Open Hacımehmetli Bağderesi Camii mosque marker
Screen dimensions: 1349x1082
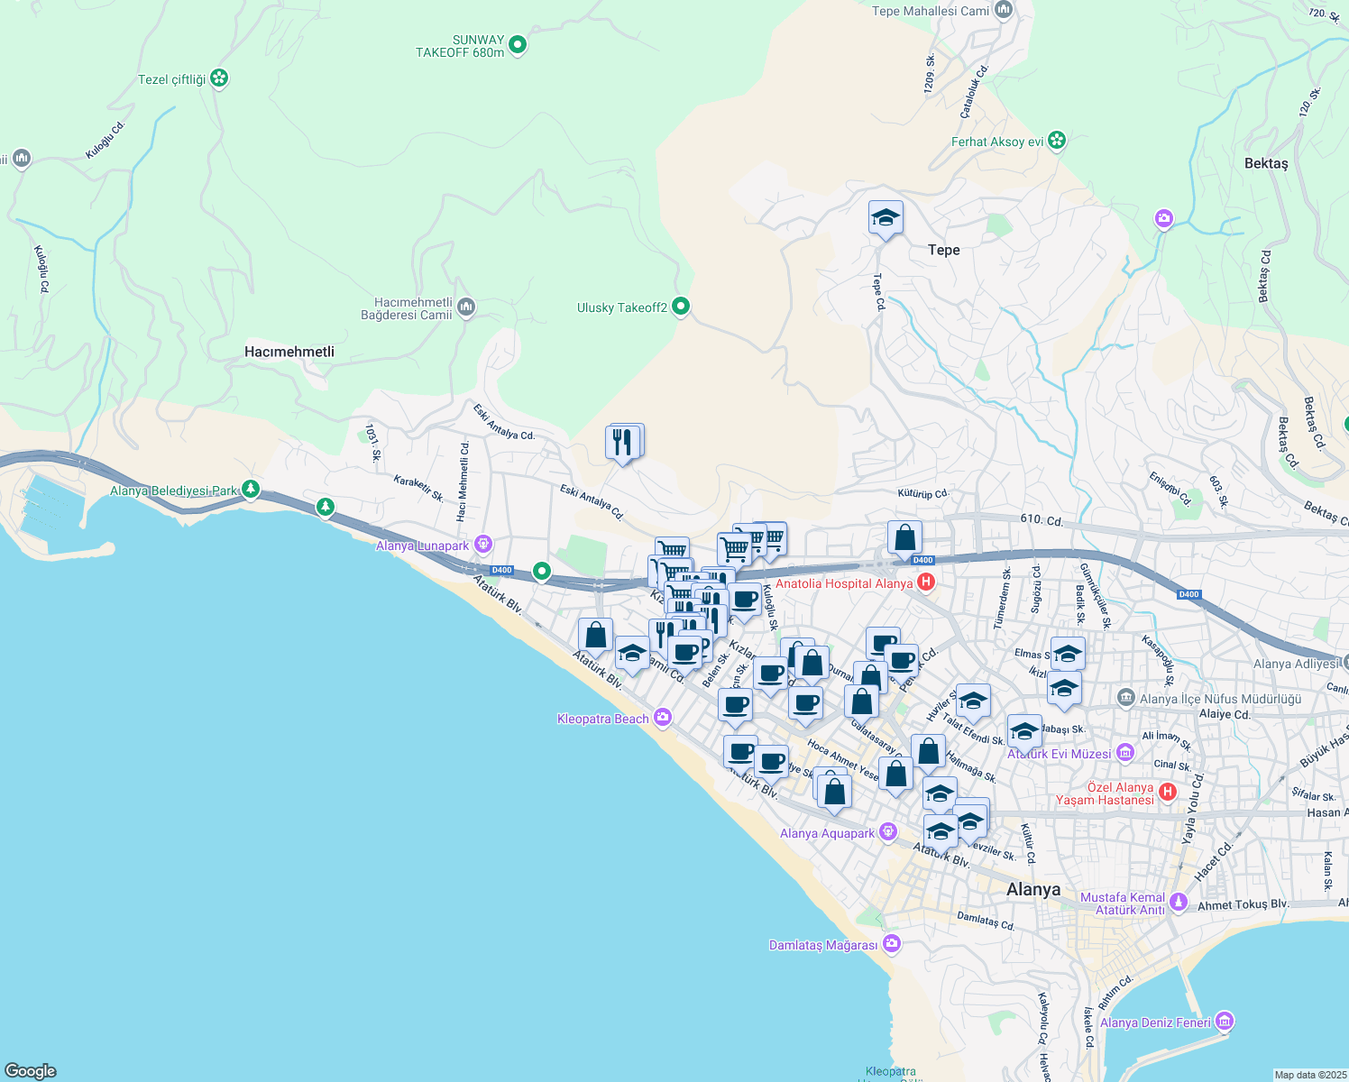pos(465,308)
